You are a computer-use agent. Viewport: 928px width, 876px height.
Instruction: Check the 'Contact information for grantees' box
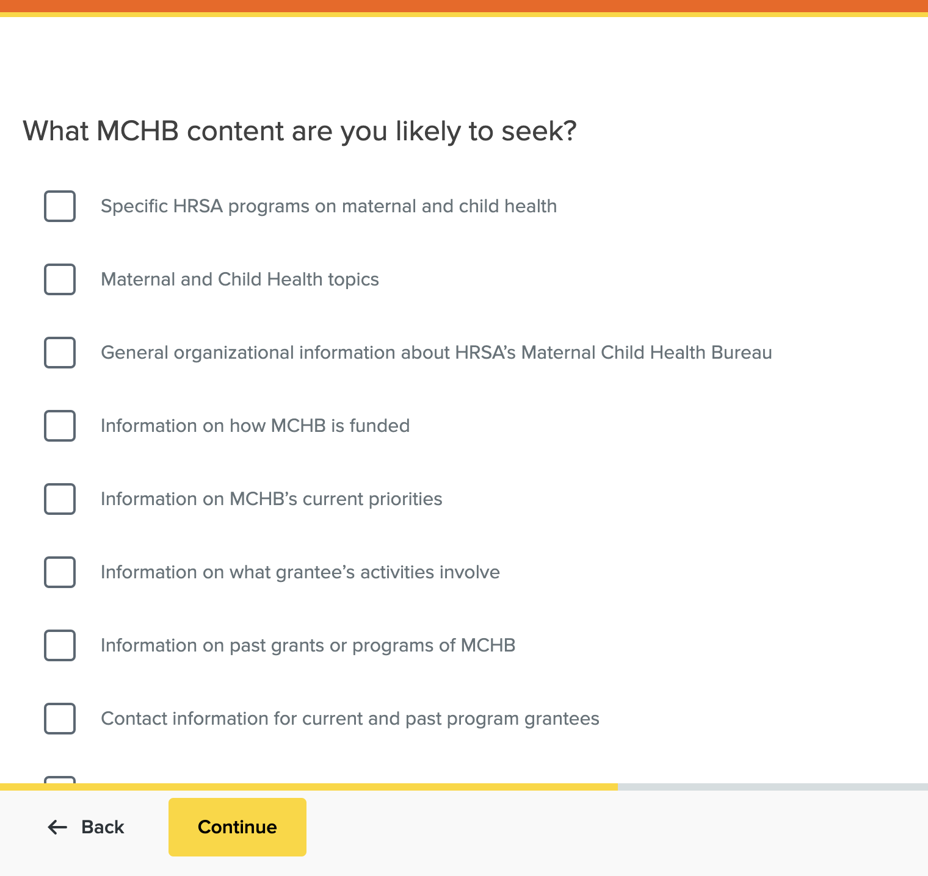coord(60,719)
